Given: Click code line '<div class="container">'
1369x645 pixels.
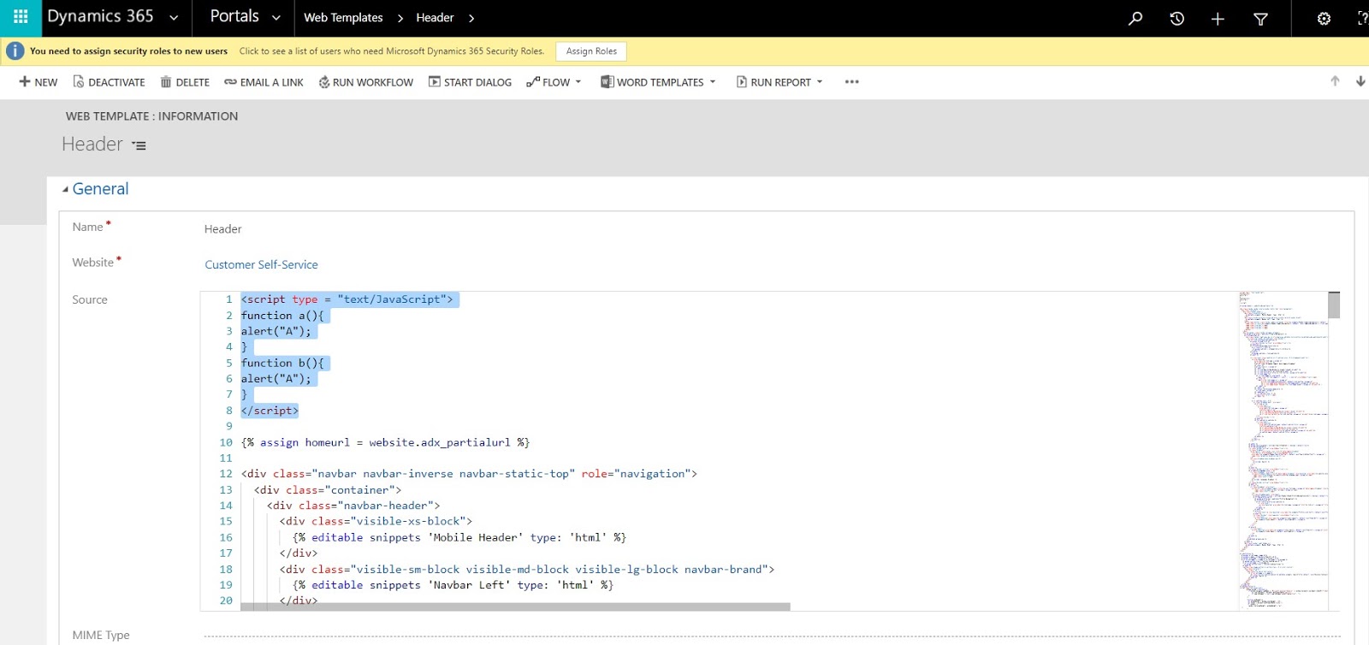Looking at the screenshot, I should (x=328, y=490).
